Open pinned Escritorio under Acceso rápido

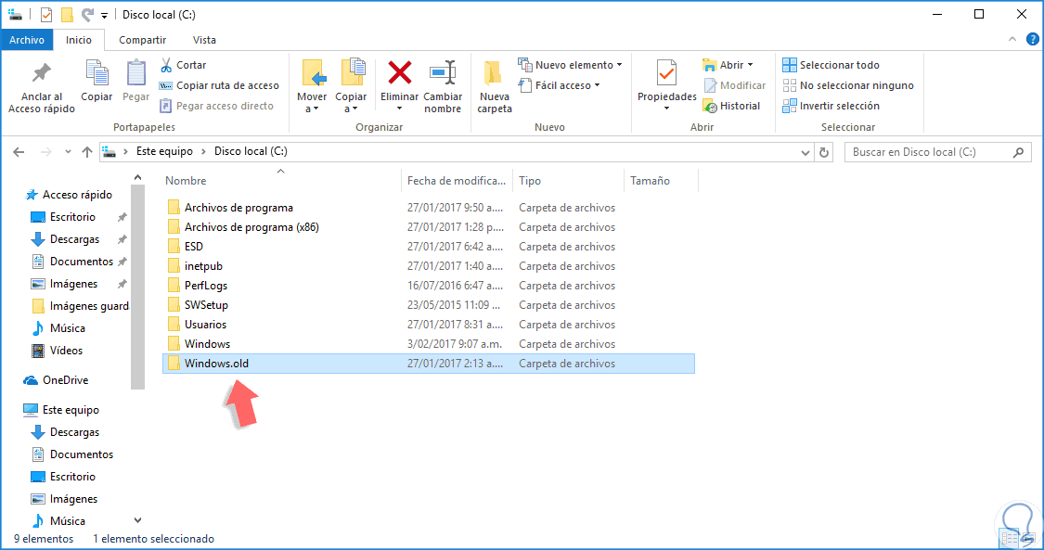click(65, 217)
